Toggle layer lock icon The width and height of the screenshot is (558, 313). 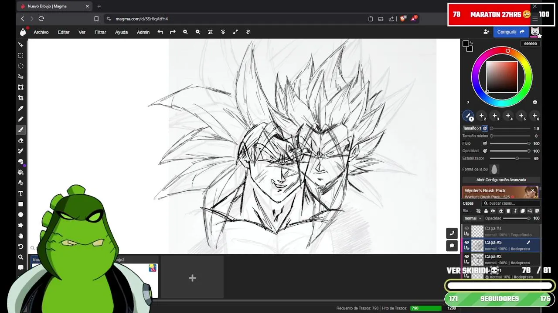click(486, 211)
